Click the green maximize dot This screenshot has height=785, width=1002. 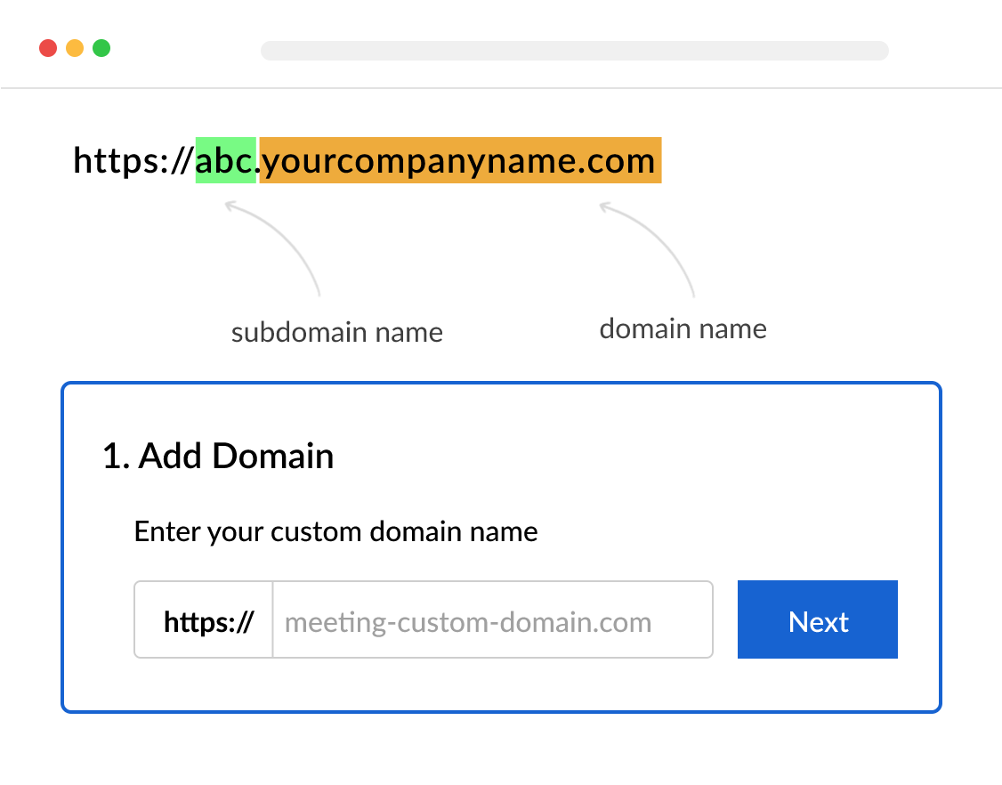pyautogui.click(x=101, y=48)
